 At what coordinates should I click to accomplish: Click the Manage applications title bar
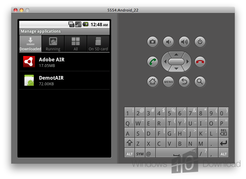pyautogui.click(x=64, y=31)
